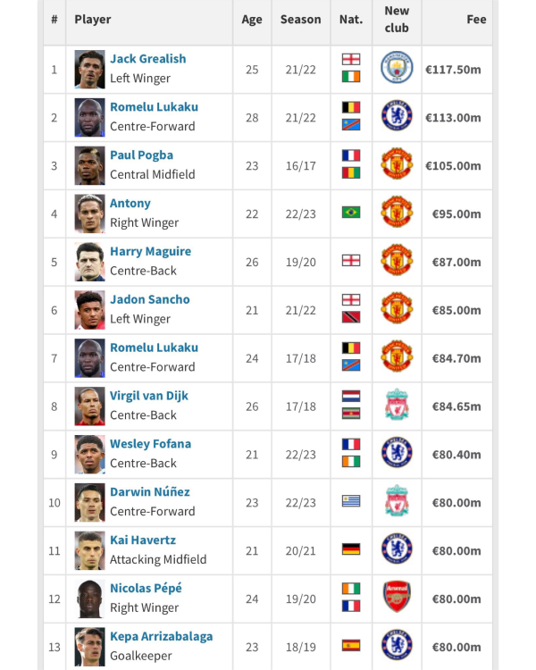Sort table by Age column header
Viewport: 536px width, 670px height.
[x=252, y=20]
